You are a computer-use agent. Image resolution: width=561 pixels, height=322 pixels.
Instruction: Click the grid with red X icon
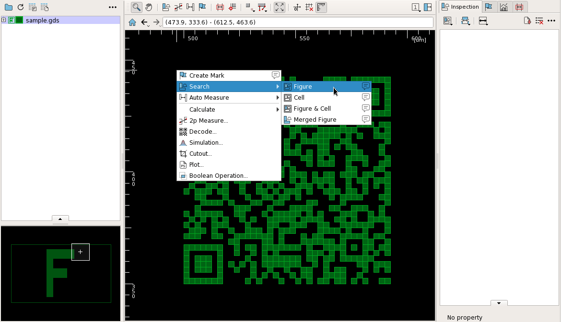(309, 7)
